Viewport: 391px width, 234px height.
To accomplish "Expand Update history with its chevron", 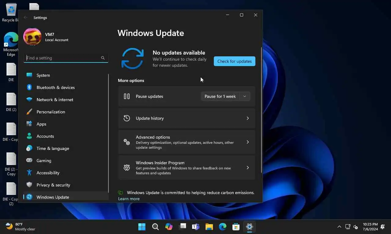I will (248, 118).
